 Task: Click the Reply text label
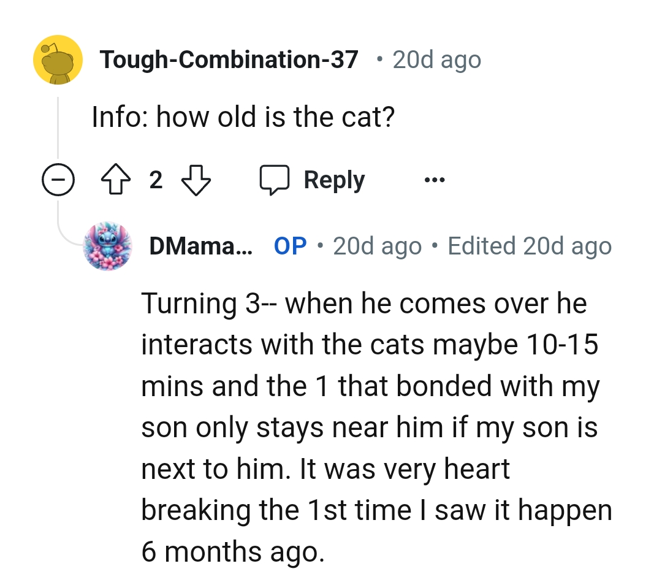[x=334, y=180]
